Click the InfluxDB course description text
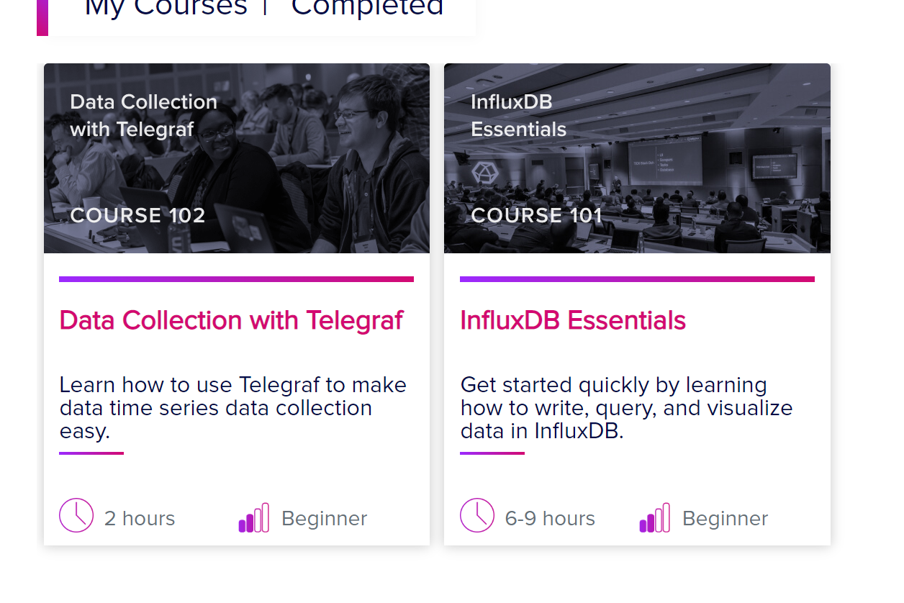Image resolution: width=904 pixels, height=603 pixels. [626, 408]
